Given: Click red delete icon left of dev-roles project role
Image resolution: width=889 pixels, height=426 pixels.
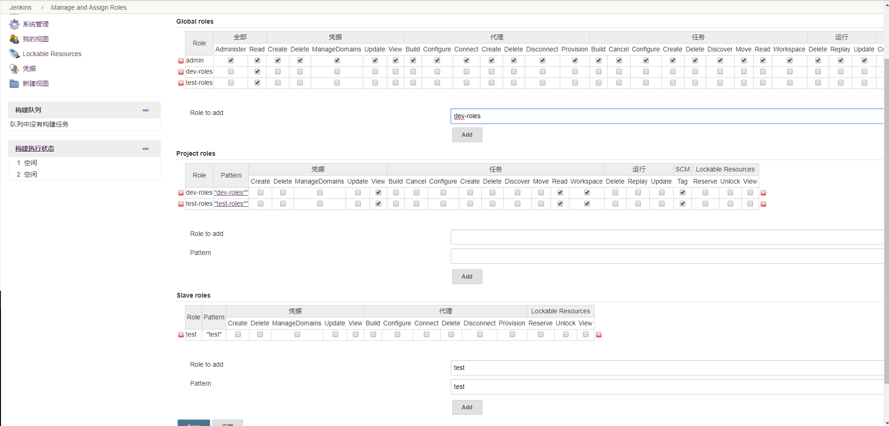Looking at the screenshot, I should (181, 193).
